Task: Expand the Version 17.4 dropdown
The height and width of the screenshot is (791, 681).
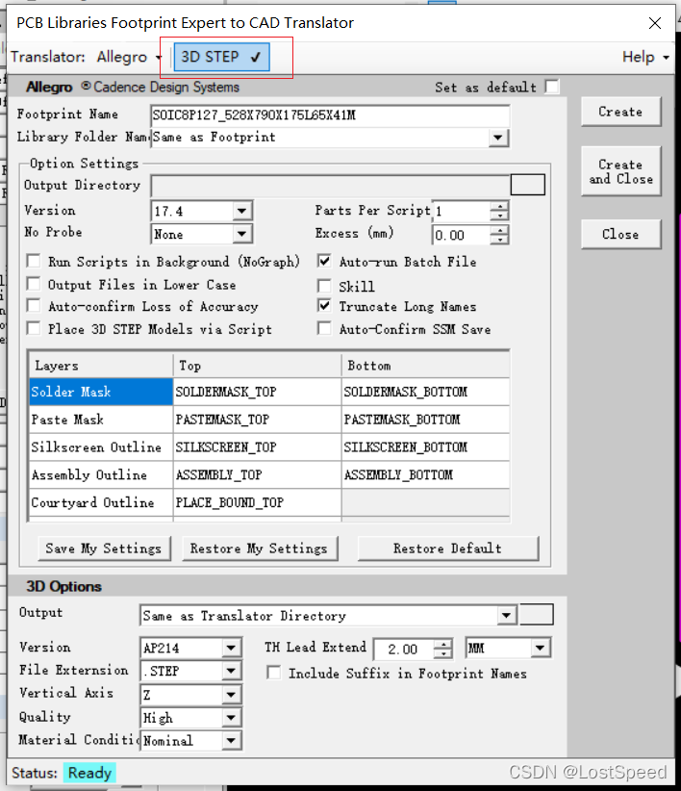Action: pos(242,211)
